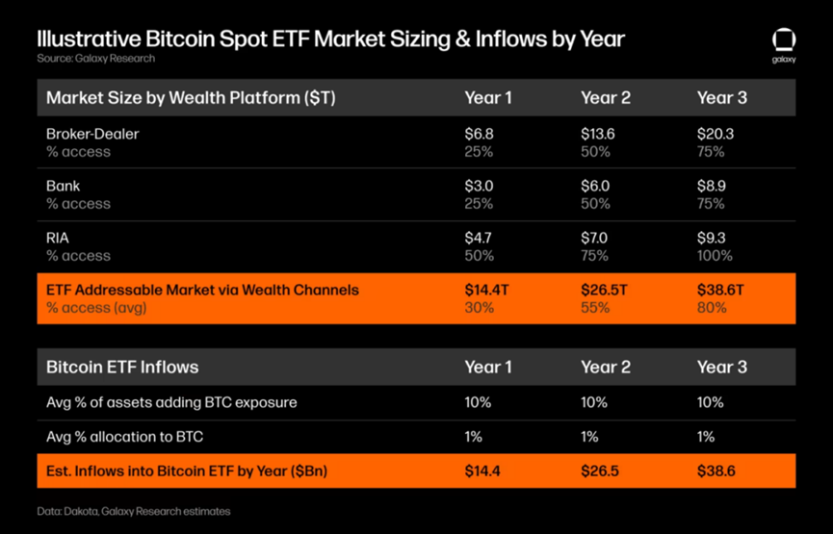Click the 'Source: Galaxy Research' text
The width and height of the screenshot is (833, 534).
[95, 59]
